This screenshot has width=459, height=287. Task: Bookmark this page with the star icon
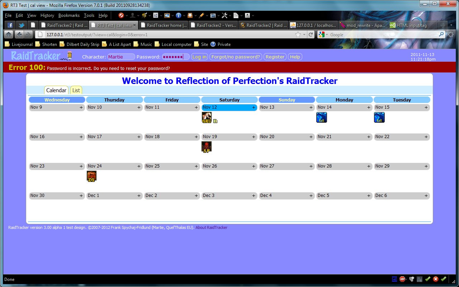coord(298,34)
